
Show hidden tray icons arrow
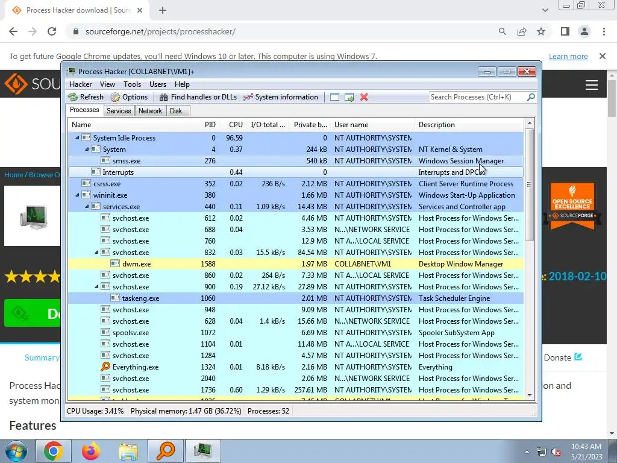[x=527, y=452]
